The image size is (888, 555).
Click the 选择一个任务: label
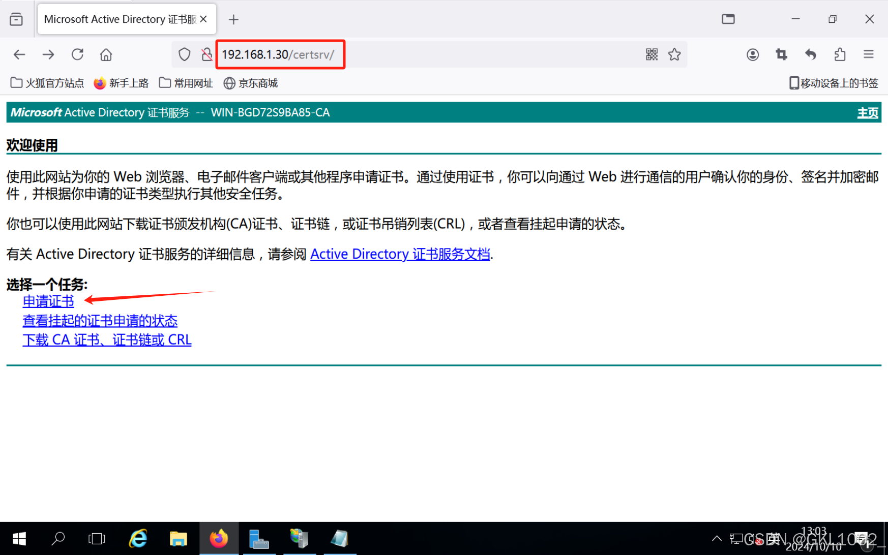pyautogui.click(x=47, y=284)
